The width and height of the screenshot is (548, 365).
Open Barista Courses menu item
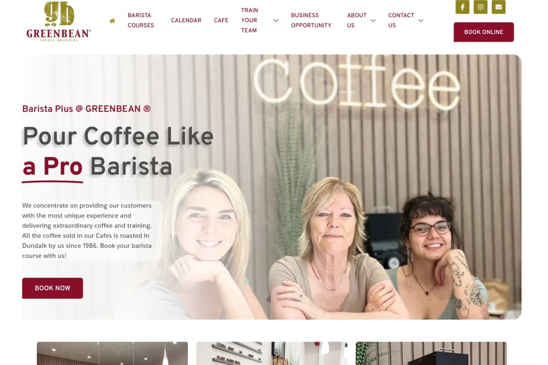pos(141,20)
